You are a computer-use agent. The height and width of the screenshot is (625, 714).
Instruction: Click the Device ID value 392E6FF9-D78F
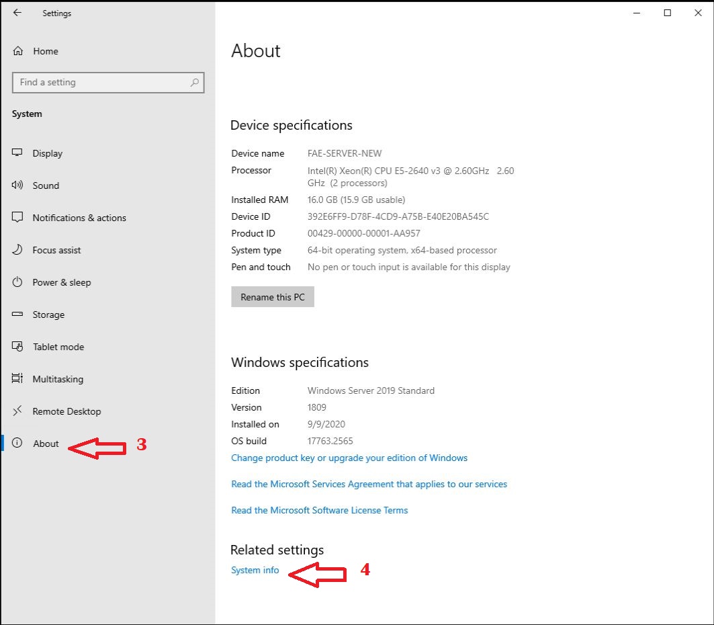click(x=398, y=217)
